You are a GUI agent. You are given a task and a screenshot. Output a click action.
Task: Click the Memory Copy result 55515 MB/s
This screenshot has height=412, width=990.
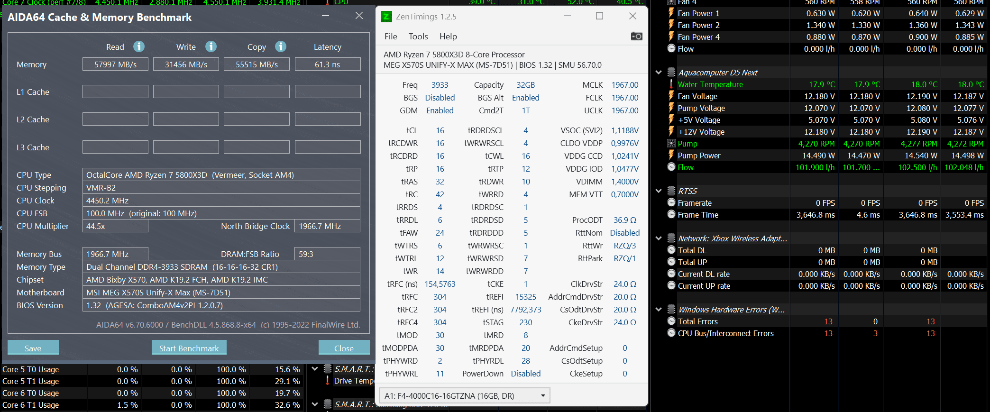click(257, 64)
